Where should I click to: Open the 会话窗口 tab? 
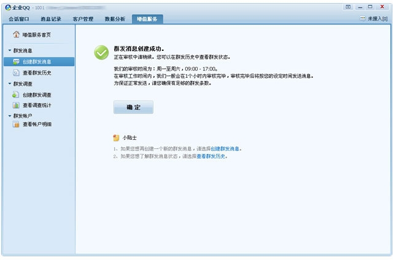coord(19,19)
